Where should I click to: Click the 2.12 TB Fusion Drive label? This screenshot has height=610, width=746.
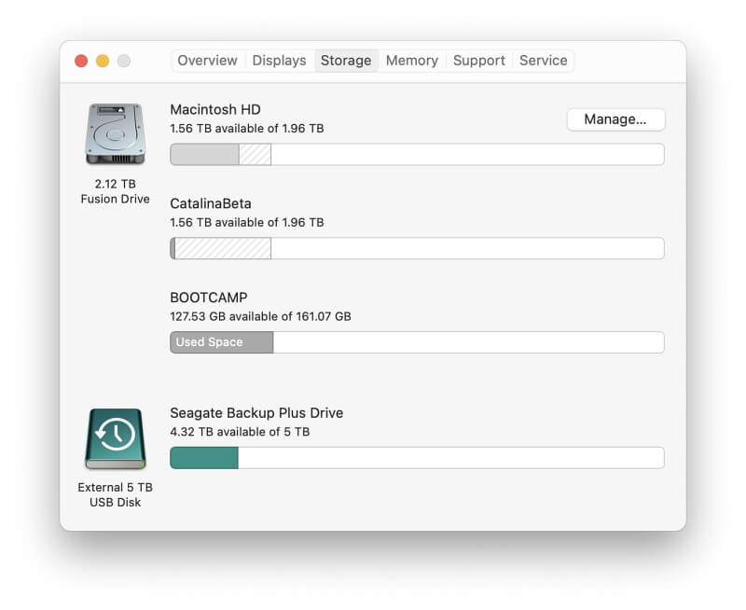point(115,191)
